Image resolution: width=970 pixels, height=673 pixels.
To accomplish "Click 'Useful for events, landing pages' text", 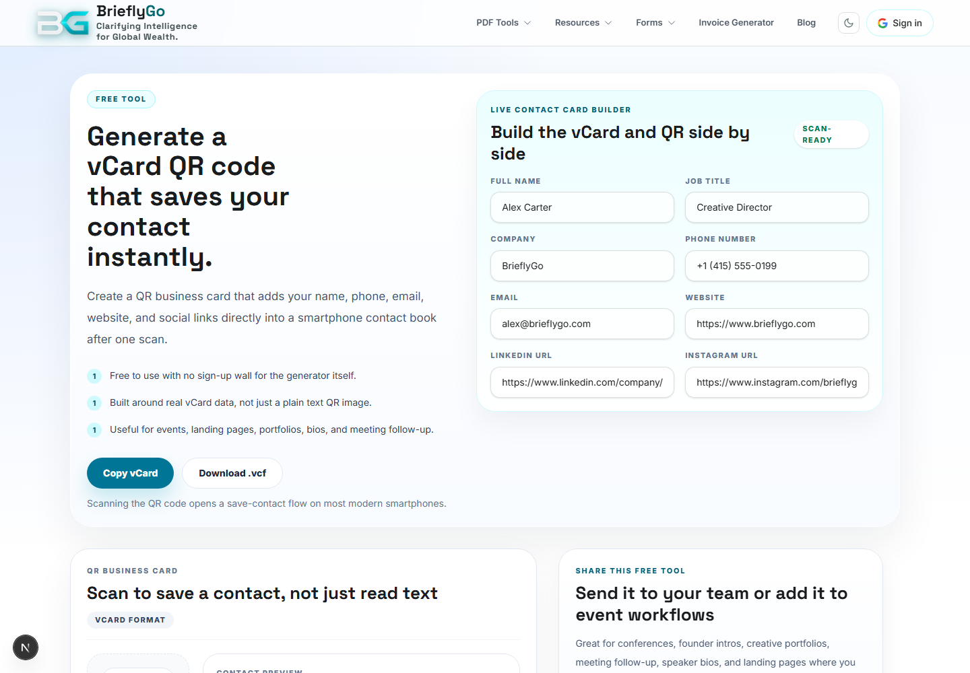I will (271, 429).
